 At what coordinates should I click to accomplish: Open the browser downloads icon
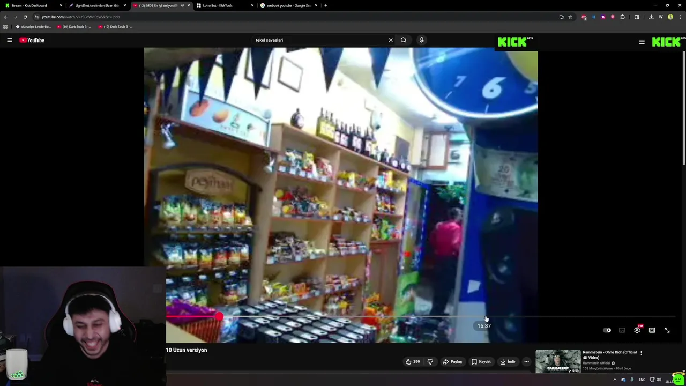651,17
